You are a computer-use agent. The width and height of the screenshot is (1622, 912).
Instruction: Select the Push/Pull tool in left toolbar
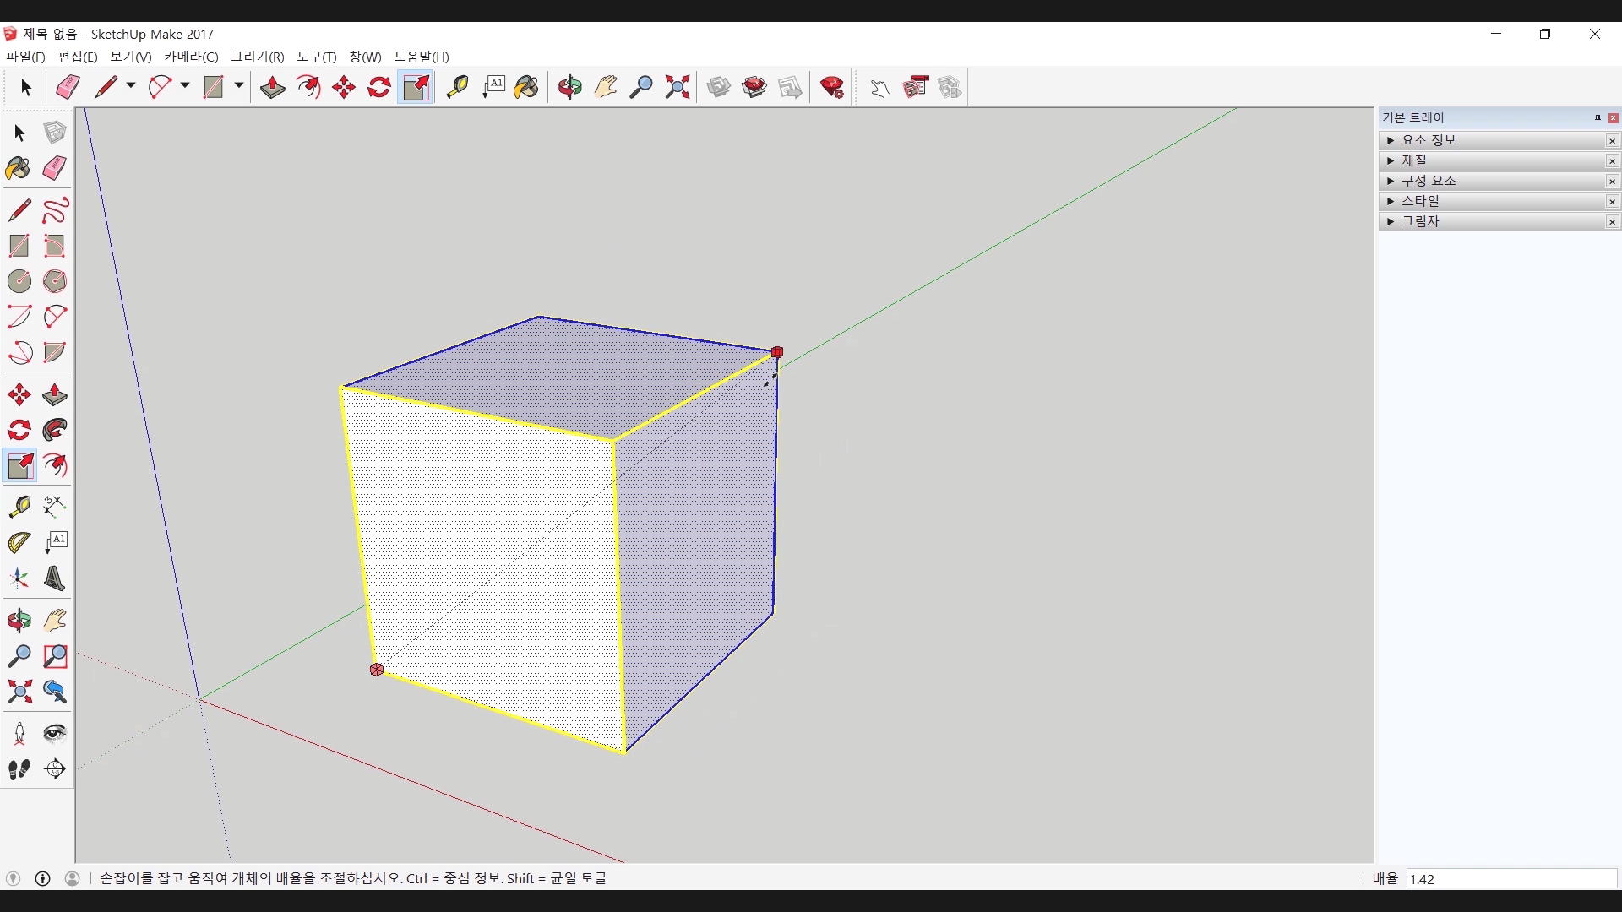tap(55, 394)
